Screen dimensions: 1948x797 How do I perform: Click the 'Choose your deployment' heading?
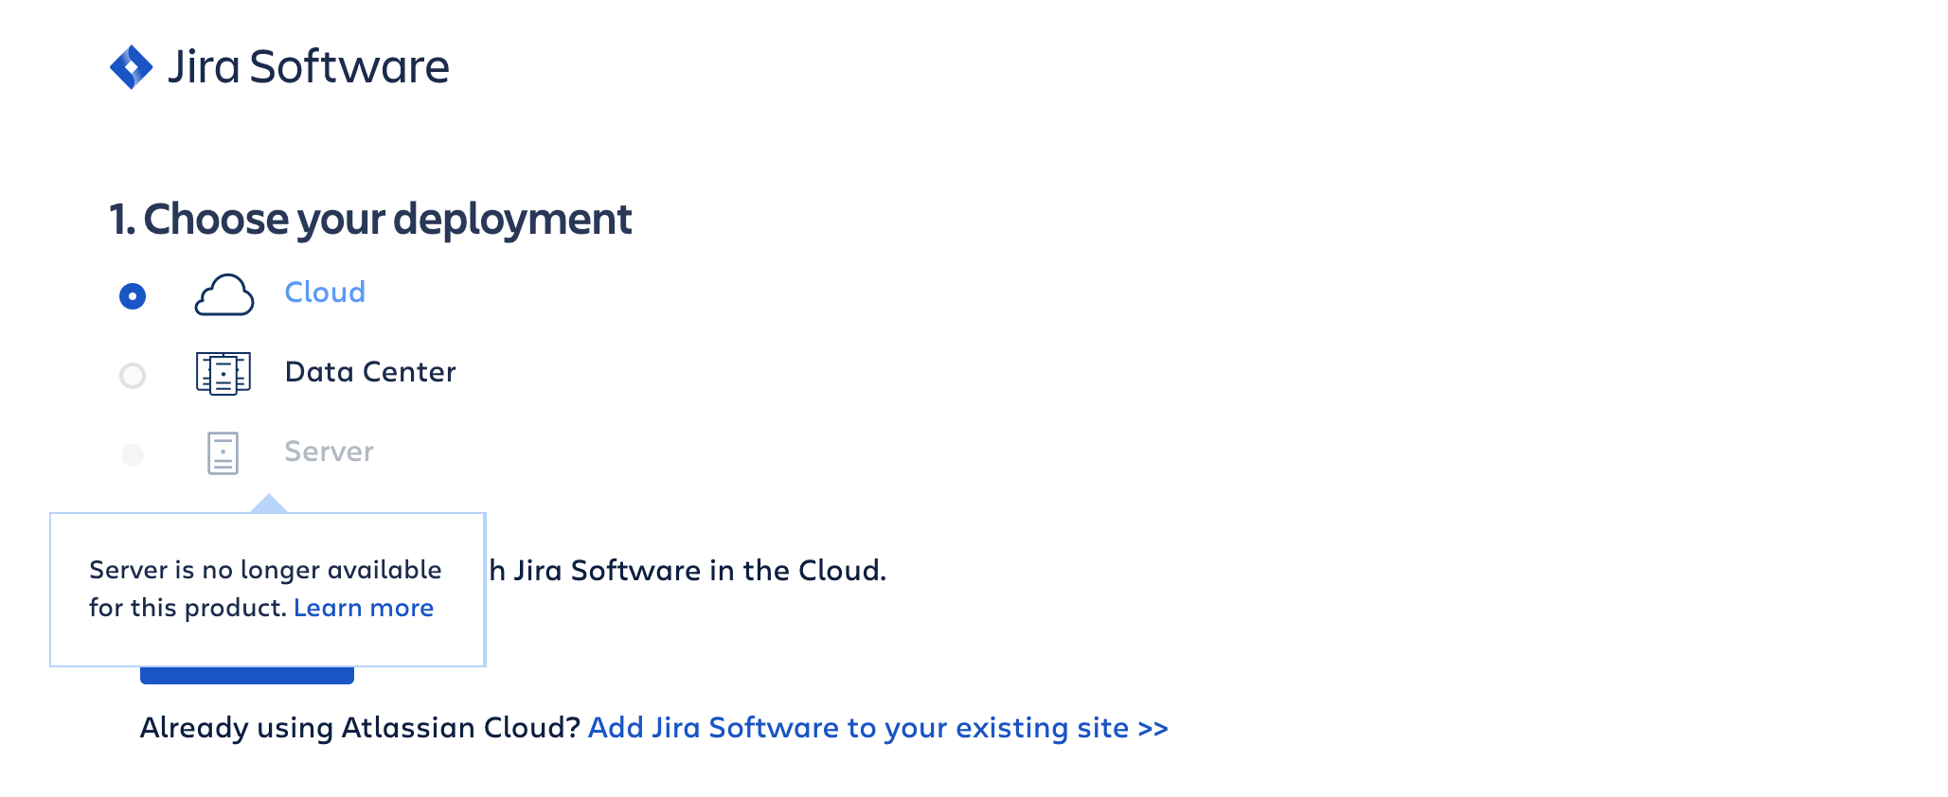coord(370,219)
